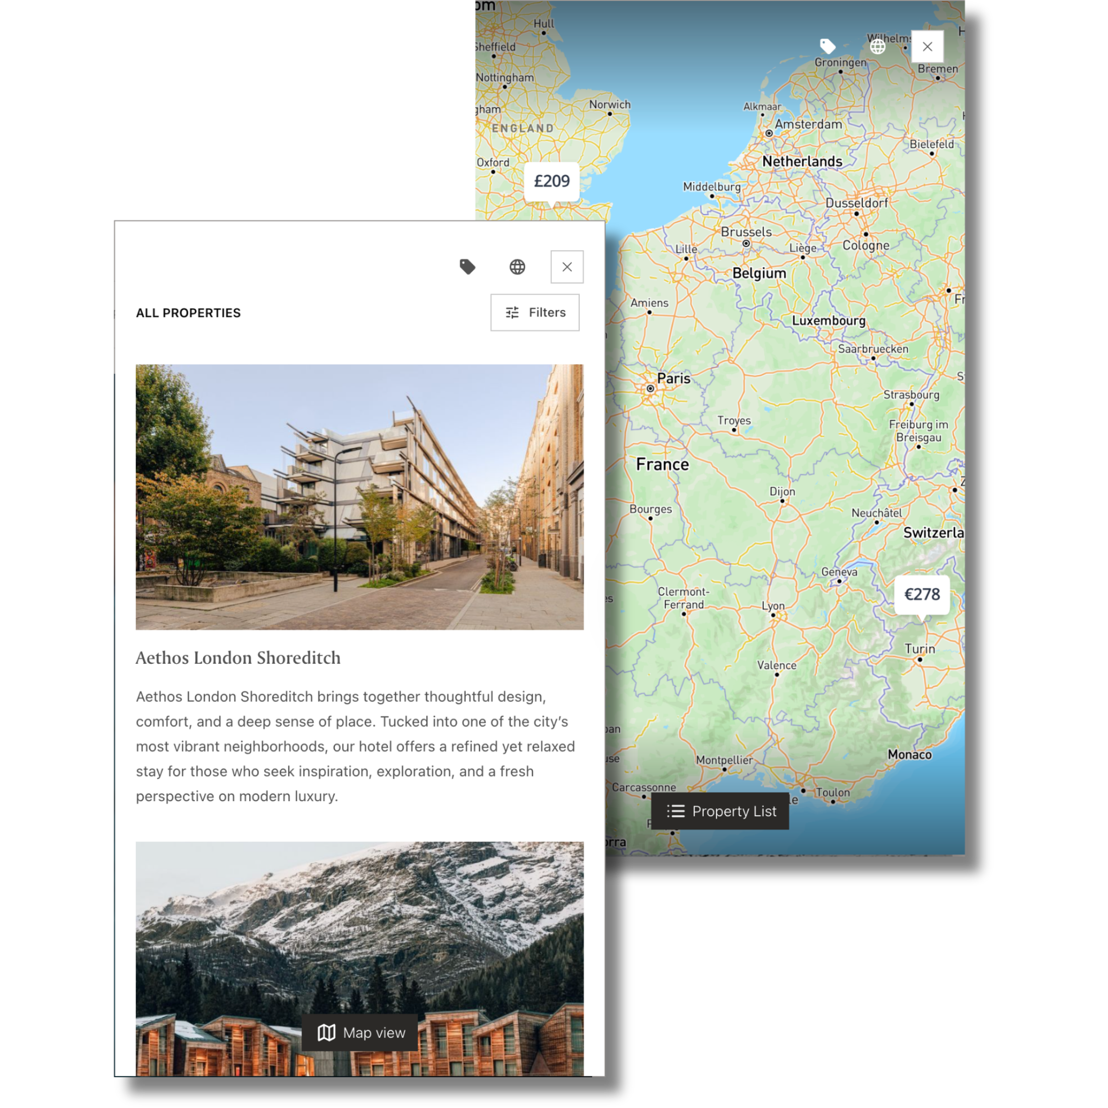Open the Filters button

point(535,312)
